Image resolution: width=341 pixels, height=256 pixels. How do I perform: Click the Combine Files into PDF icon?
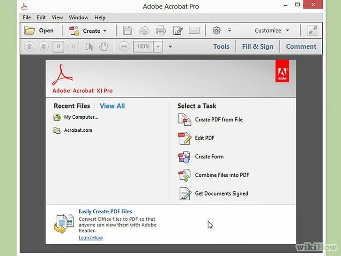[x=185, y=175]
